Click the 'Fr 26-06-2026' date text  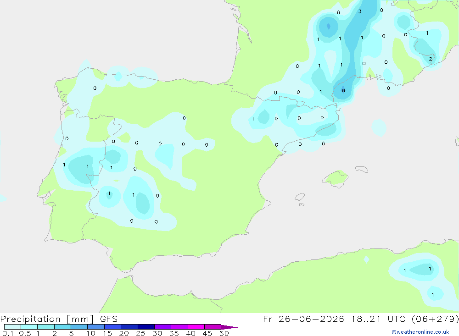303,319
